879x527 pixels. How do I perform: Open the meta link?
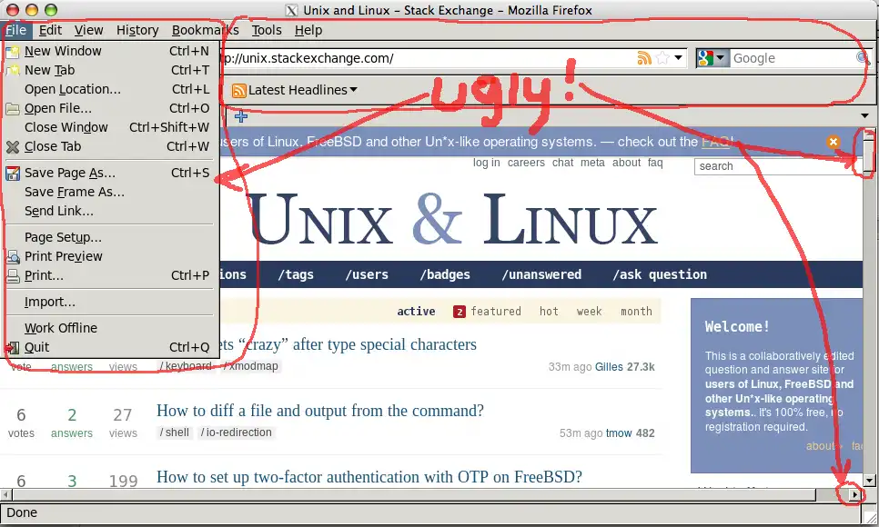592,163
